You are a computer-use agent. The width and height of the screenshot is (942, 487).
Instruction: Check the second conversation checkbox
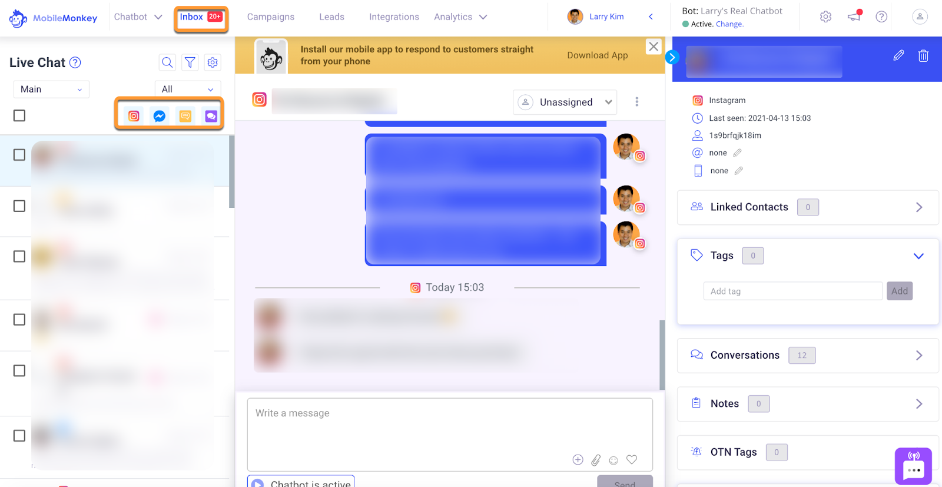[19, 206]
